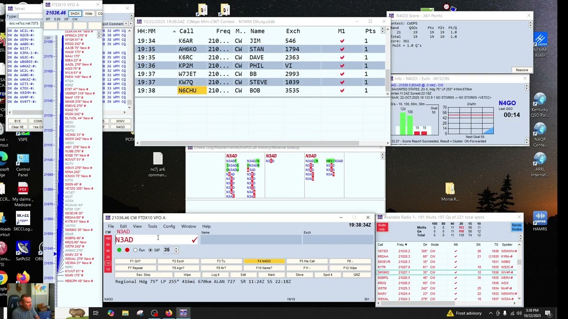Viewport: 568px width, 319px height.
Task: Toggle M1 check mark for N6CHU row
Action: pyautogui.click(x=342, y=90)
